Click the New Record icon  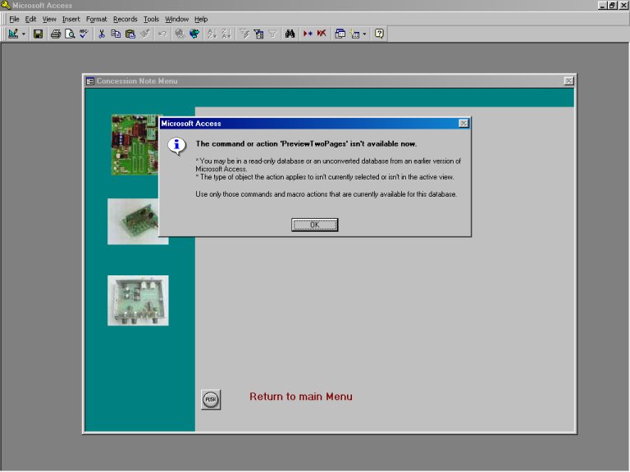(x=308, y=34)
